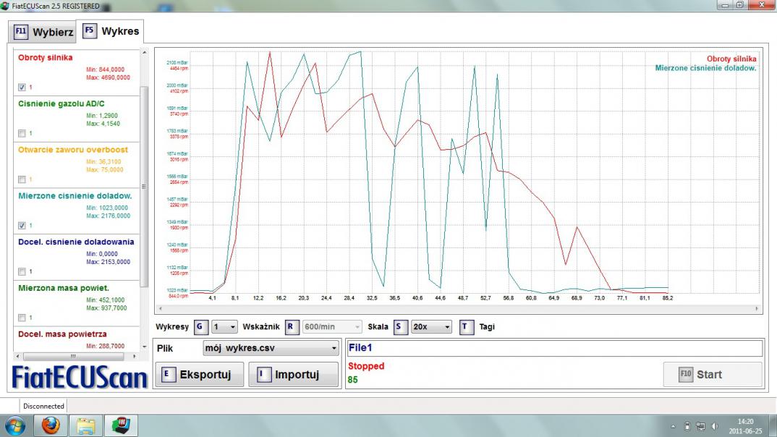Click the Start button
Image resolution: width=777 pixels, height=437 pixels.
click(x=713, y=375)
